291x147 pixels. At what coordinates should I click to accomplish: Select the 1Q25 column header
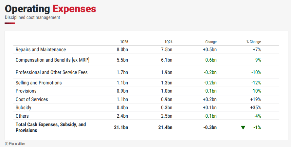124,42
